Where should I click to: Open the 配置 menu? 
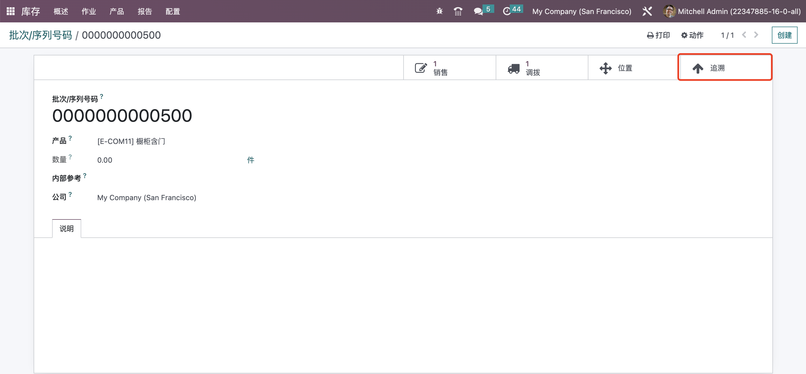coord(173,11)
